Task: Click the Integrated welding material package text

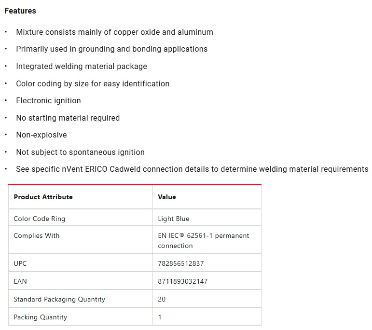Action: point(82,66)
